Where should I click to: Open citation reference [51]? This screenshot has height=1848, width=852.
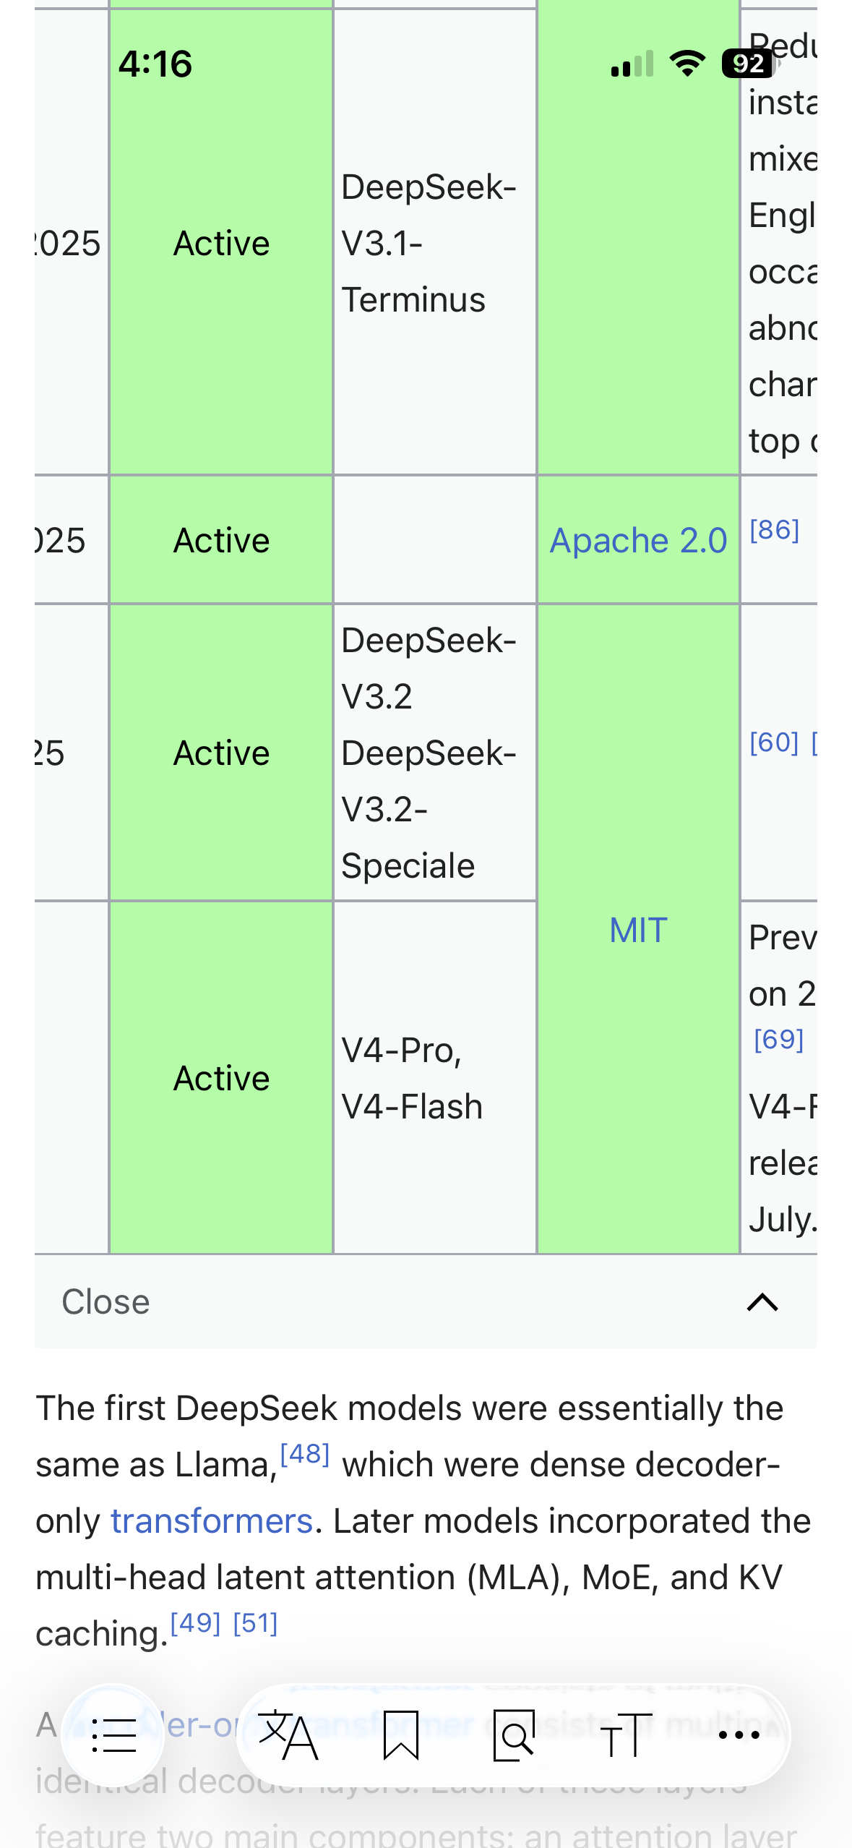pyautogui.click(x=255, y=1622)
